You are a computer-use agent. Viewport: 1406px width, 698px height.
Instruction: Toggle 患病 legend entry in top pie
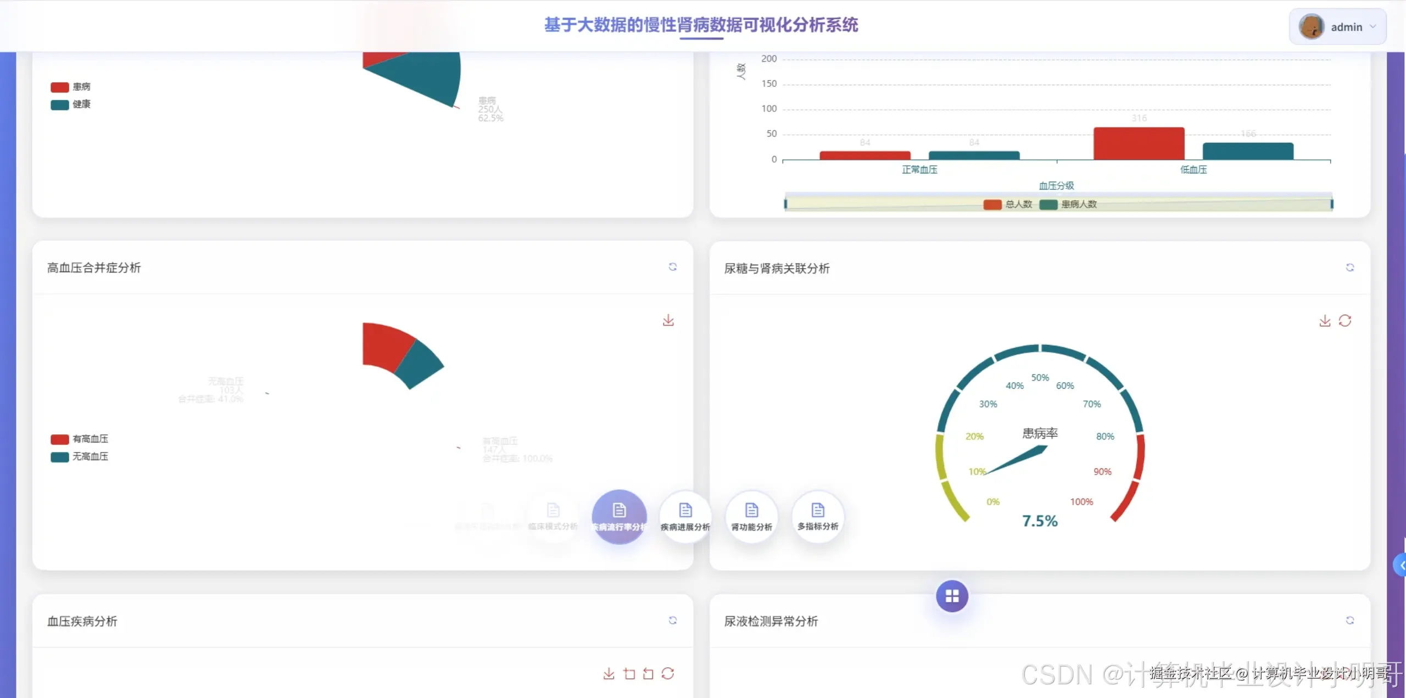click(x=71, y=87)
